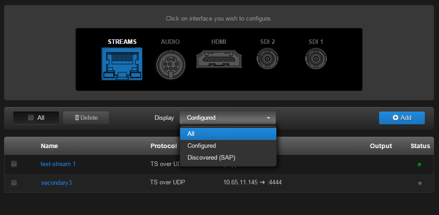Tick the checkbox for test-stream 1
The height and width of the screenshot is (215, 439).
click(x=14, y=164)
